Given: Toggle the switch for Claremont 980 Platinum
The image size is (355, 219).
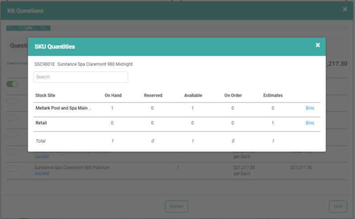Looking at the screenshot, I should 12,169.
